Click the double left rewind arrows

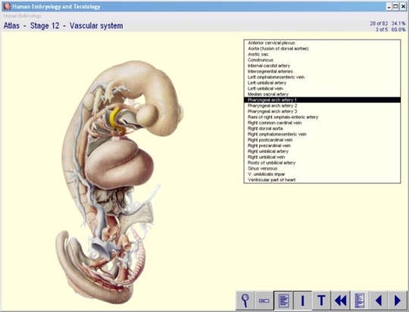pos(340,301)
